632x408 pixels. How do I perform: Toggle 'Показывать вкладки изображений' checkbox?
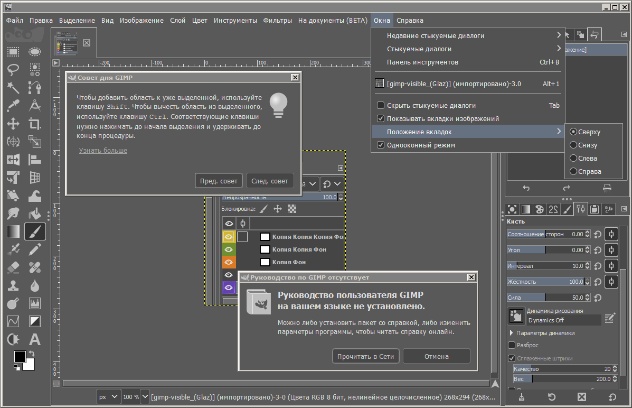click(x=381, y=118)
